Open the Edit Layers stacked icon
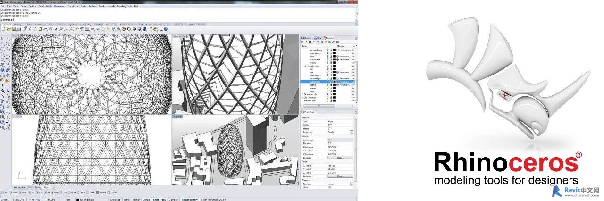This screenshot has height=201, width=604. click(x=124, y=29)
